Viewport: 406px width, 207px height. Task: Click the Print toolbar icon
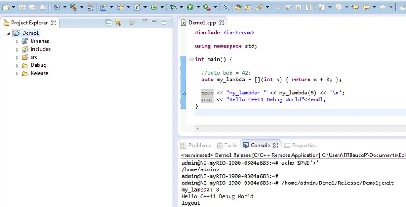pos(42,7)
